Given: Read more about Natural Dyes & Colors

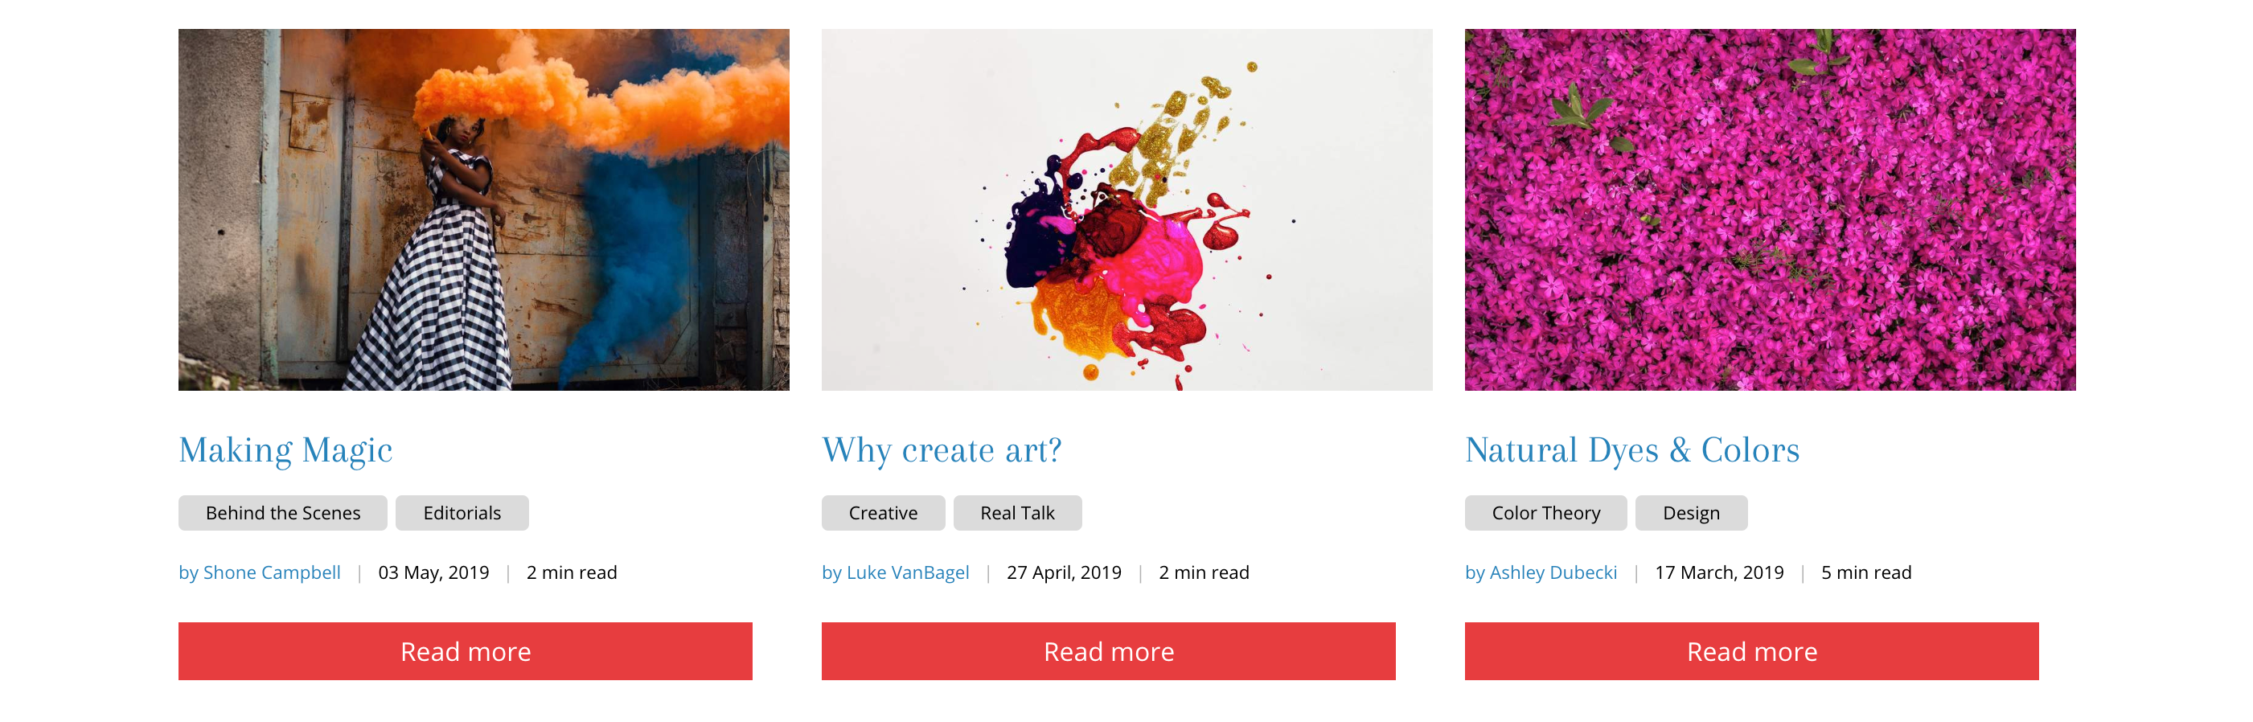Looking at the screenshot, I should 1751,651.
